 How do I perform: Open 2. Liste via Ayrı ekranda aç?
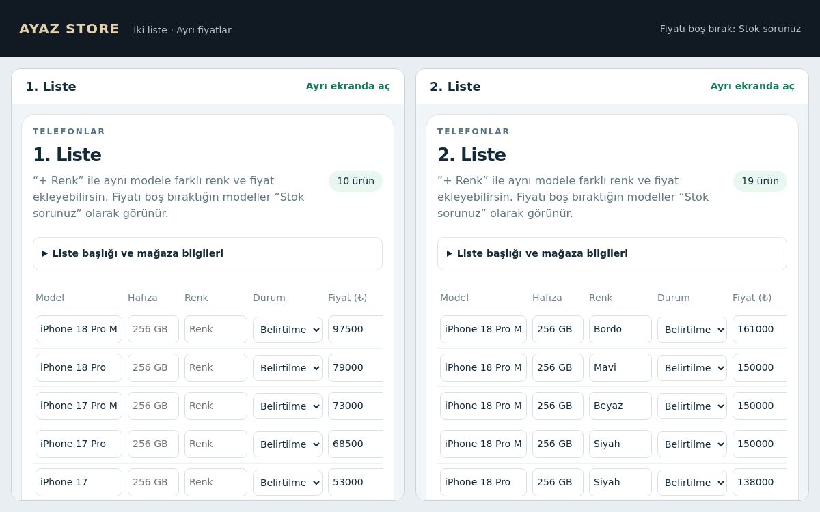(752, 86)
